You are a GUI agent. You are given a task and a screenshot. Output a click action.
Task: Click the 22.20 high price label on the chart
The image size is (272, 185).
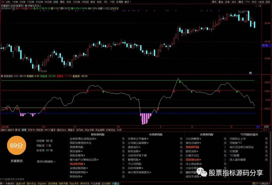pos(241,12)
